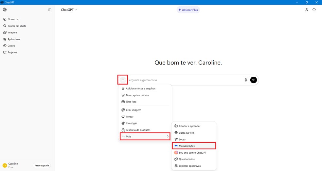Click the camera icon beside Tirar foto
This screenshot has height=171, width=322.
pyautogui.click(x=123, y=102)
